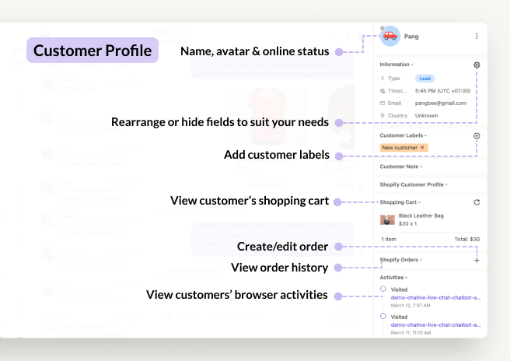510x361 pixels.
Task: Collapse the Information section
Action: (x=396, y=65)
